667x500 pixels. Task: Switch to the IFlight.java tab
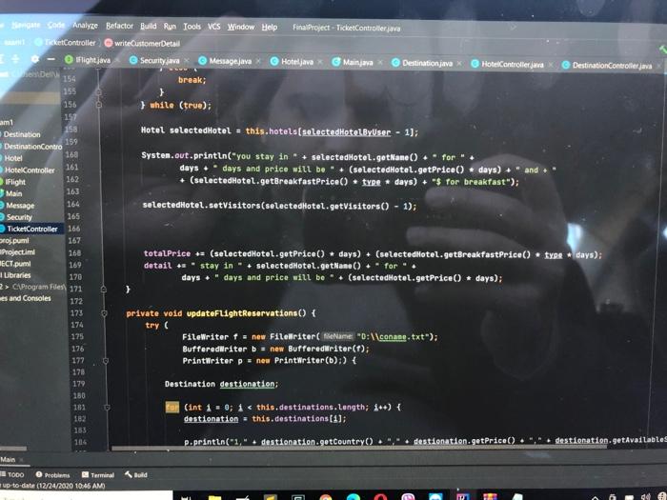(x=88, y=60)
